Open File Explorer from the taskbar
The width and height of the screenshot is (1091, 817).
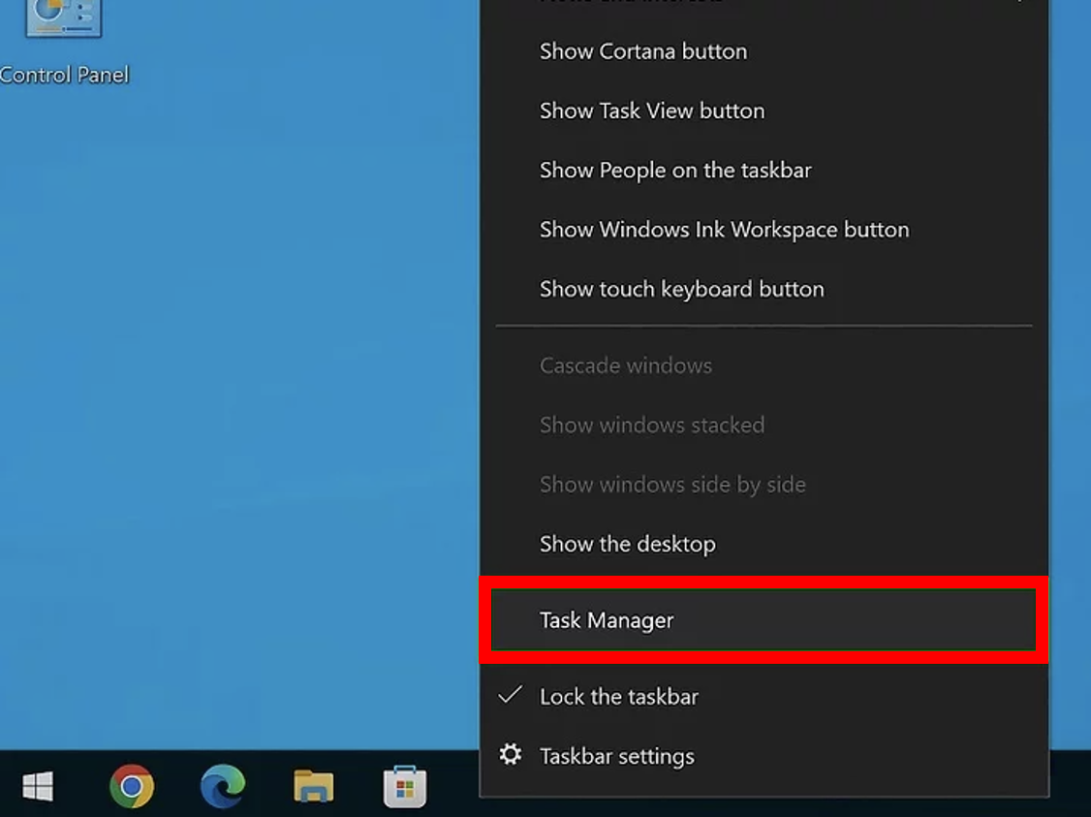click(x=314, y=787)
